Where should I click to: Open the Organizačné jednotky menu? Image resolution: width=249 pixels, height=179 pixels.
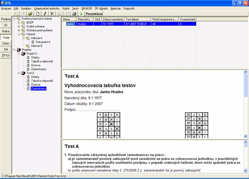(x=47, y=9)
